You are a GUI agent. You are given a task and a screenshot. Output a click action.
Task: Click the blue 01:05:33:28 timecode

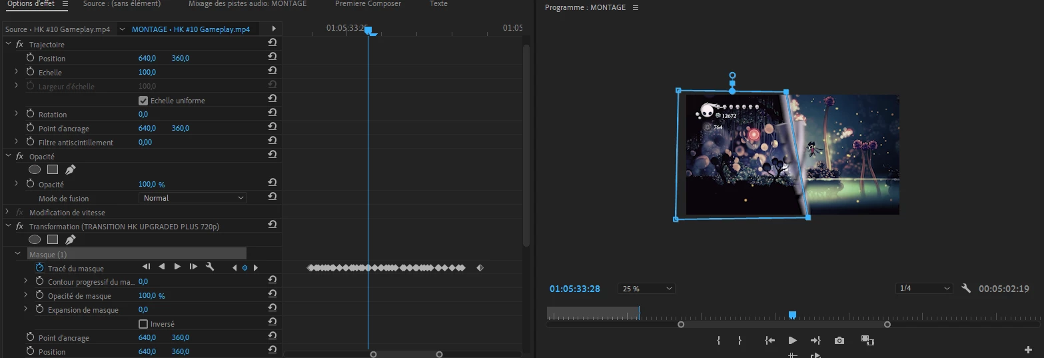click(x=575, y=289)
